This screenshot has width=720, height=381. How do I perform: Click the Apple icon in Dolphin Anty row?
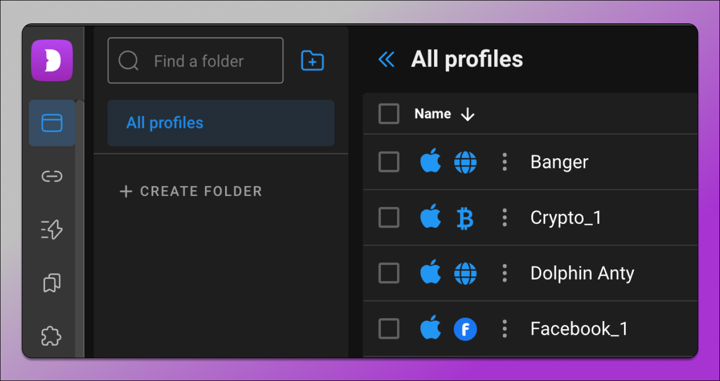click(430, 272)
